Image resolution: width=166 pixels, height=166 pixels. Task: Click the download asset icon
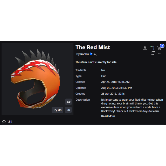tap(145, 48)
